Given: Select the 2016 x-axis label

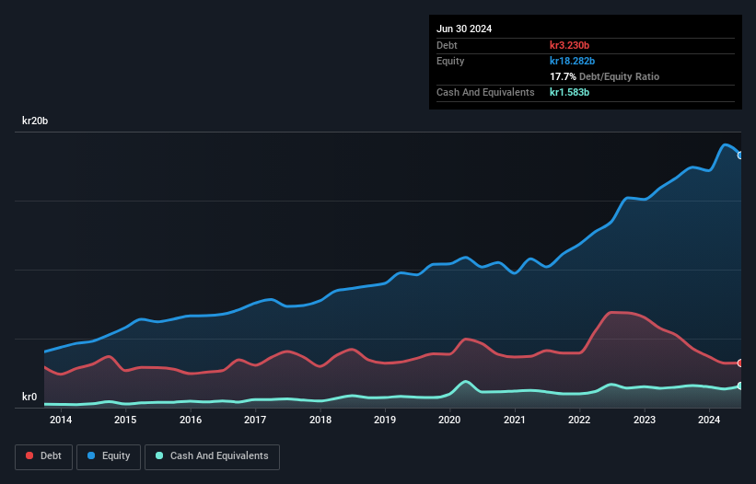Looking at the screenshot, I should 191,420.
